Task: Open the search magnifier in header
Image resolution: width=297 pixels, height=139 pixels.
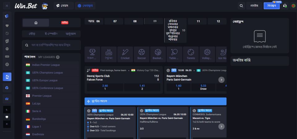Action: (241, 6)
